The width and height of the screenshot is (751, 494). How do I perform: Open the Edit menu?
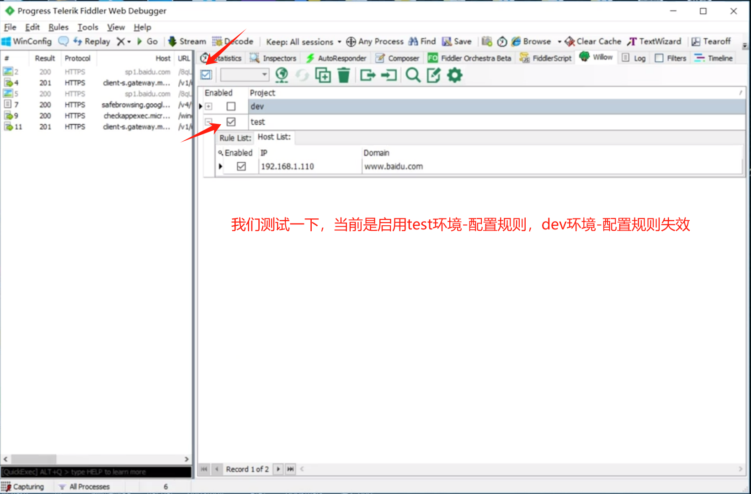click(x=32, y=27)
